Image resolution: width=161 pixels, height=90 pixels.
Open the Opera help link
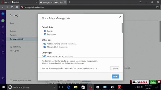tap(14, 47)
